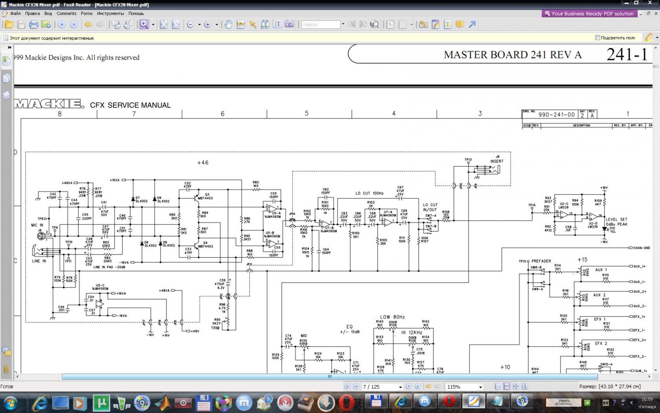This screenshot has height=413, width=660.
Task: Jump to last page in status bar
Action: [x=418, y=387]
